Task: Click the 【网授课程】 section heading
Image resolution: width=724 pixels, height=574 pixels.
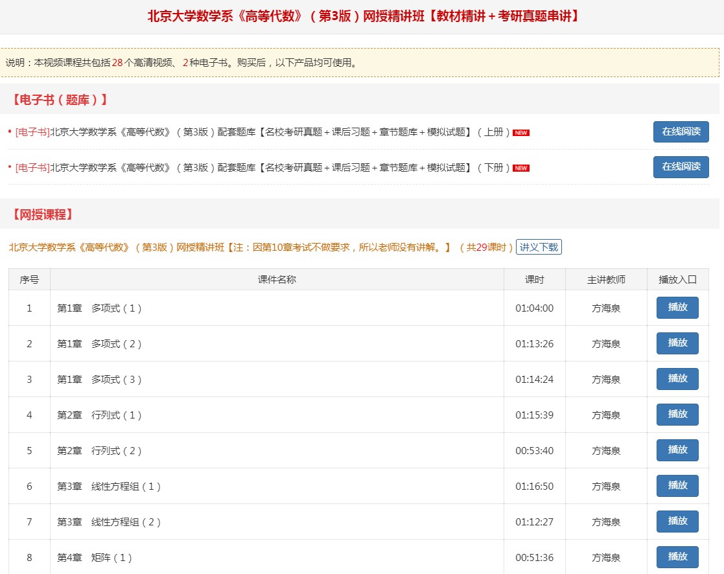Action: pos(43,214)
